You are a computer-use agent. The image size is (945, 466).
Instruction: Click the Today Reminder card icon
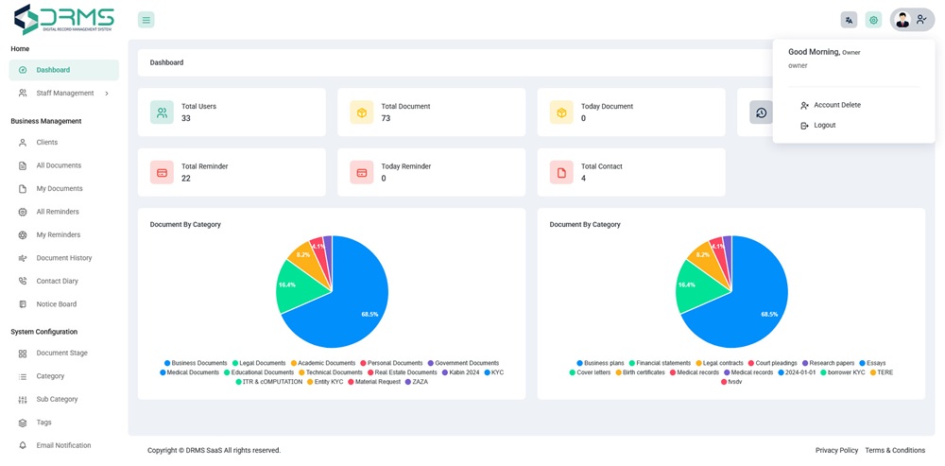[x=361, y=172]
